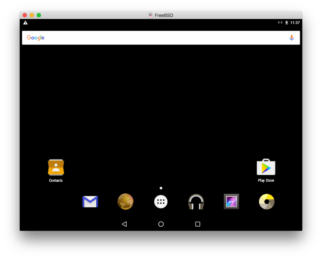Click the Google logo in search widget

point(36,38)
